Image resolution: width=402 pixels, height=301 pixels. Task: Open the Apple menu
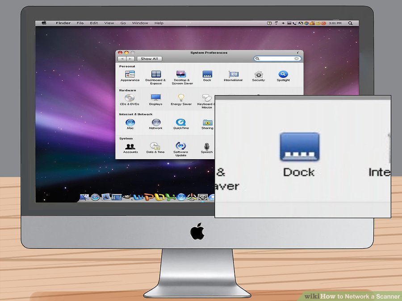44,23
